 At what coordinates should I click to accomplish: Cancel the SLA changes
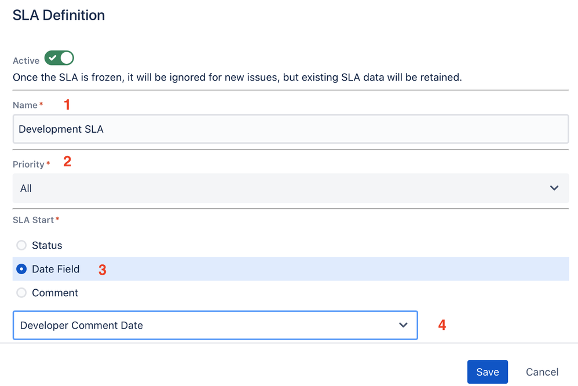point(542,372)
